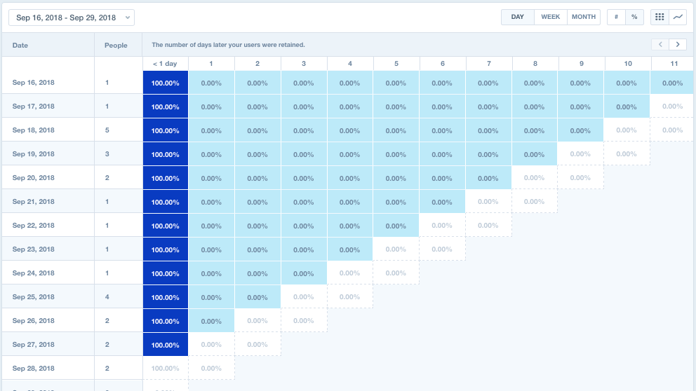Click the Date column header
Screen dimensions: 696x391
(20, 46)
